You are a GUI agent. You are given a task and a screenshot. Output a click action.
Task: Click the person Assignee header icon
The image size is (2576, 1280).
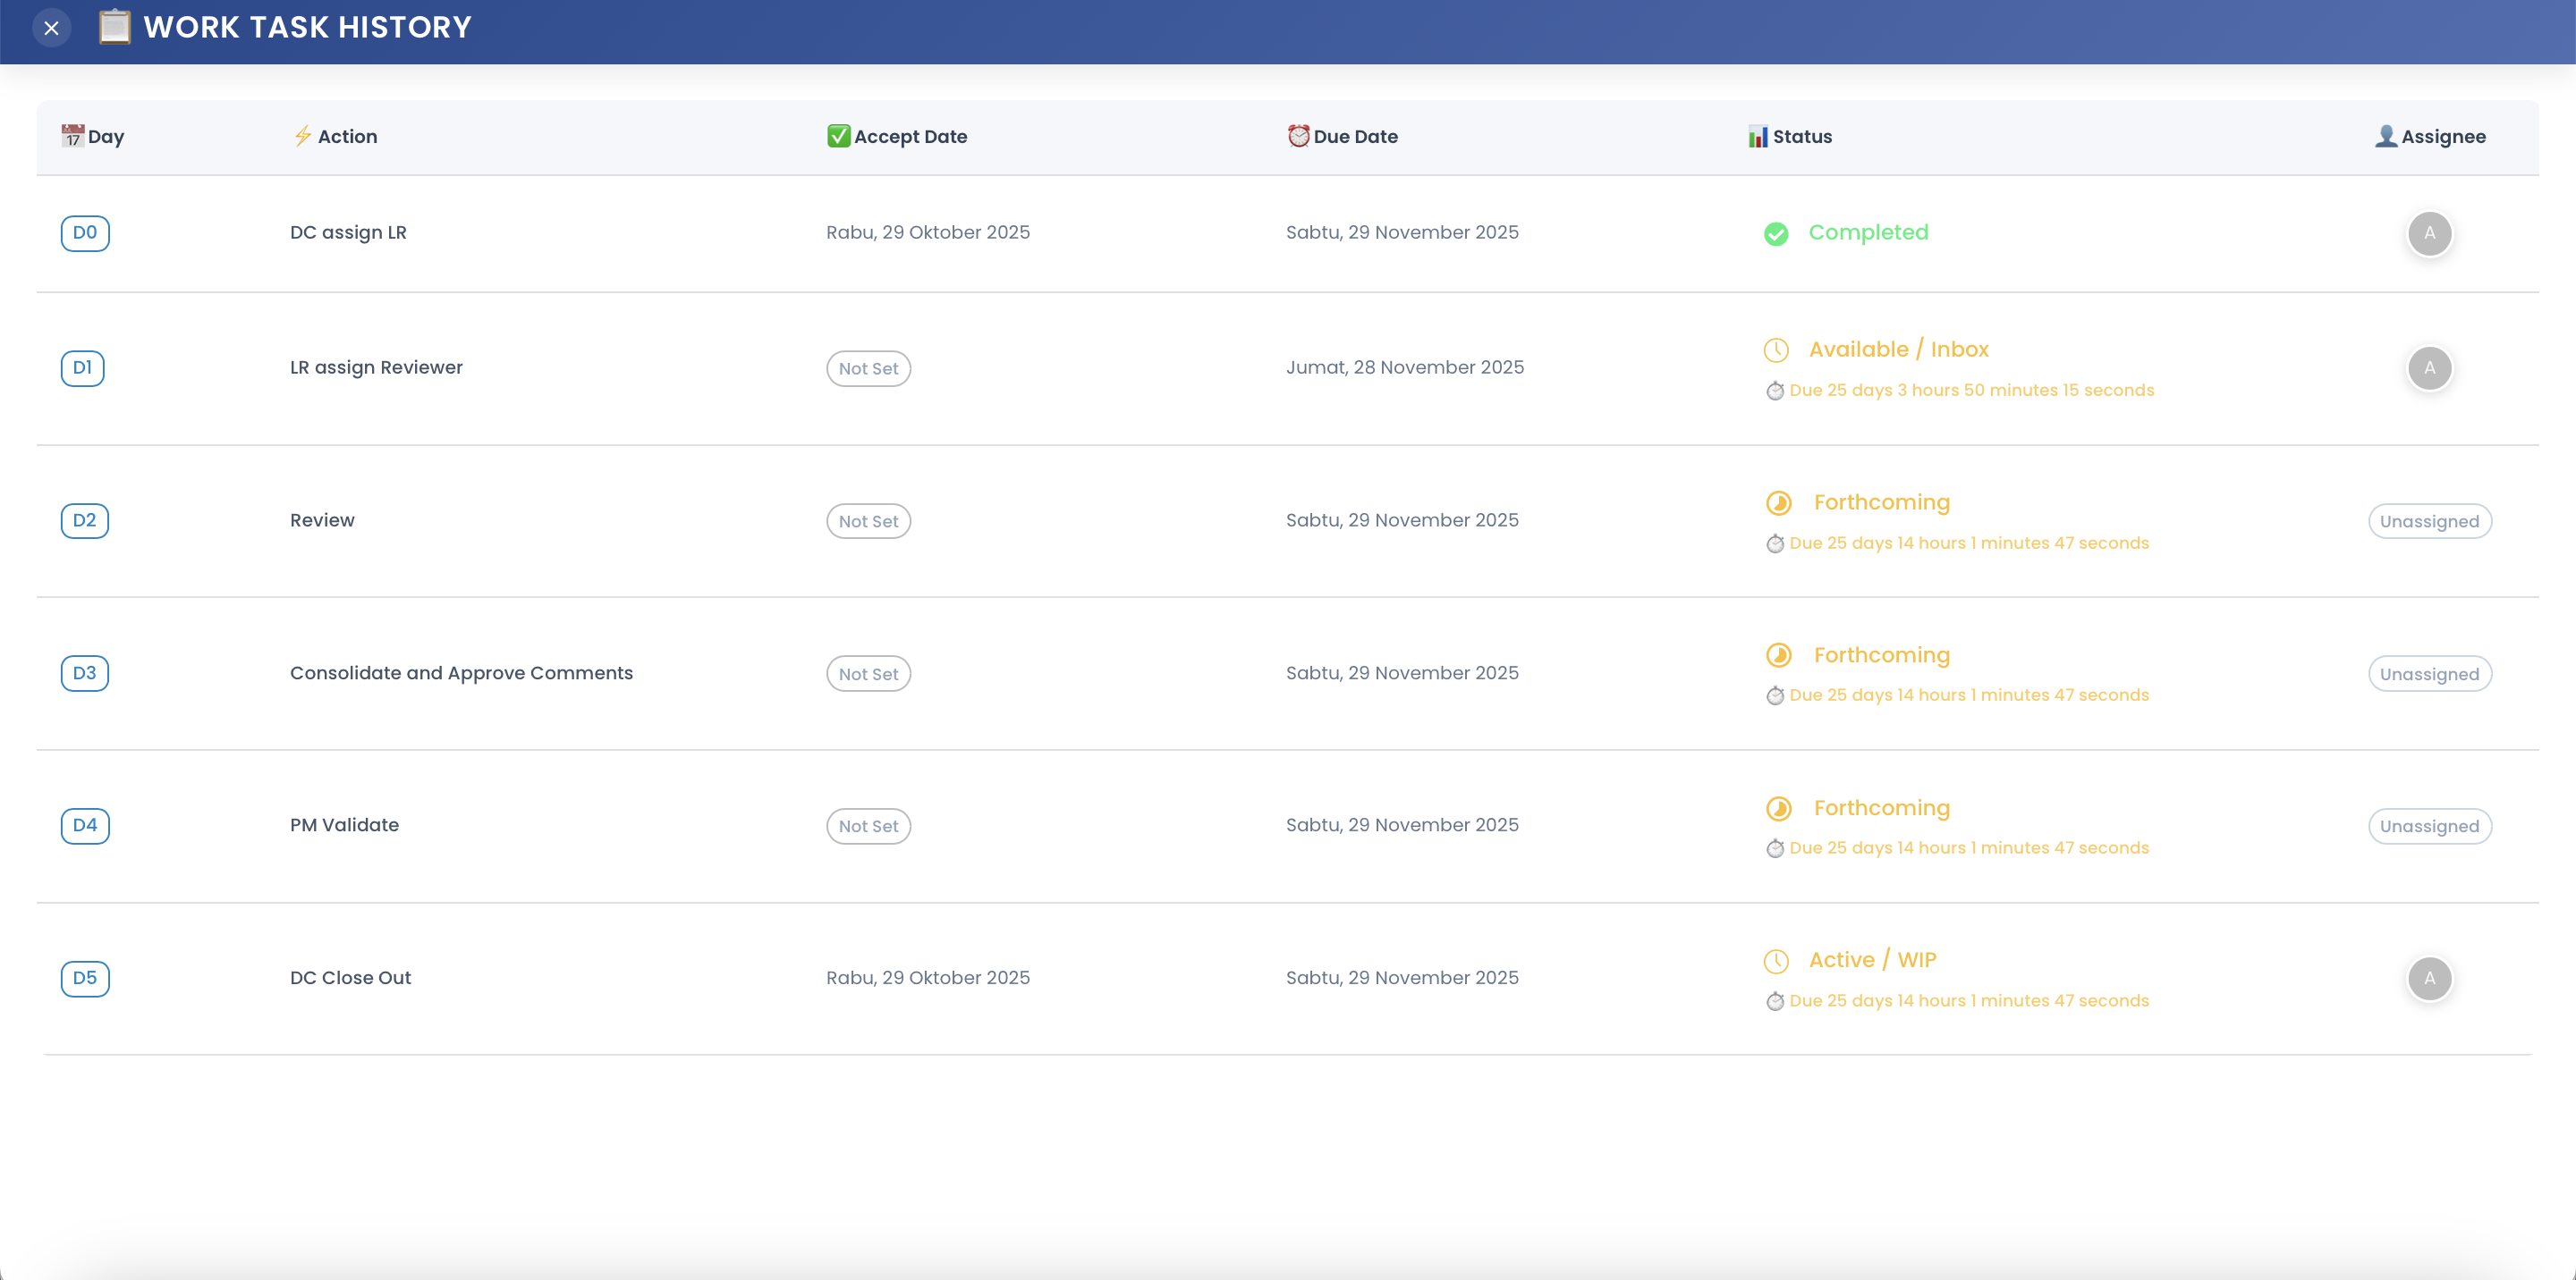pos(2386,136)
